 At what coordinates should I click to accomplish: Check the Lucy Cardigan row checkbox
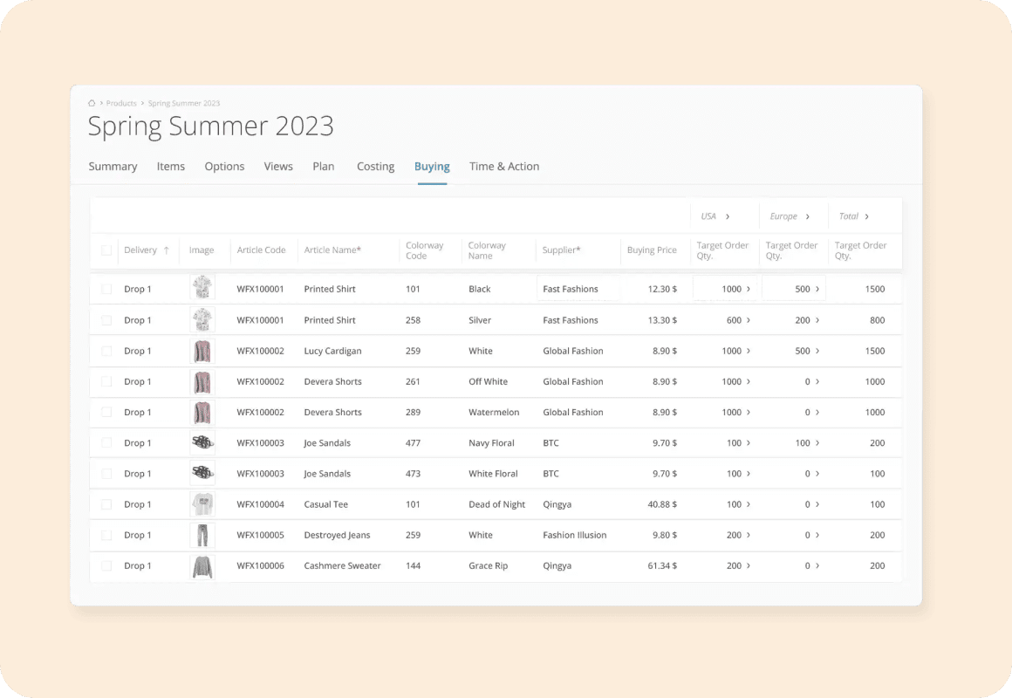[106, 351]
